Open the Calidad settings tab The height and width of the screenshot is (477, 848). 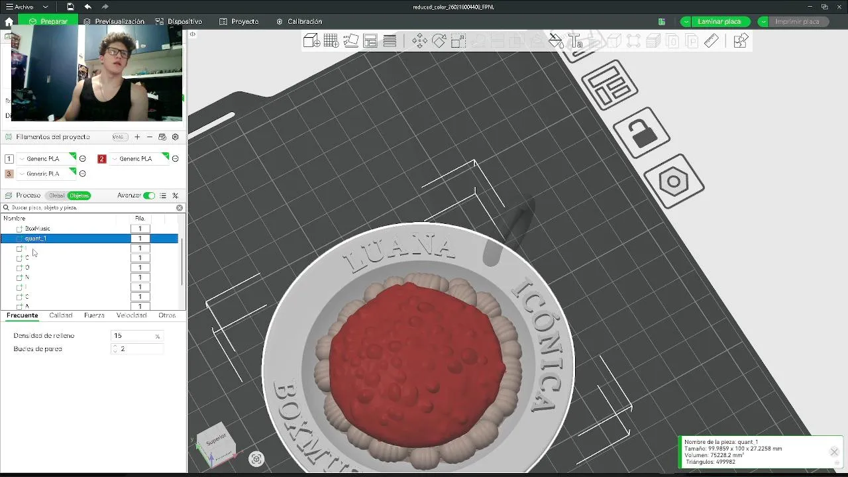[x=61, y=315]
